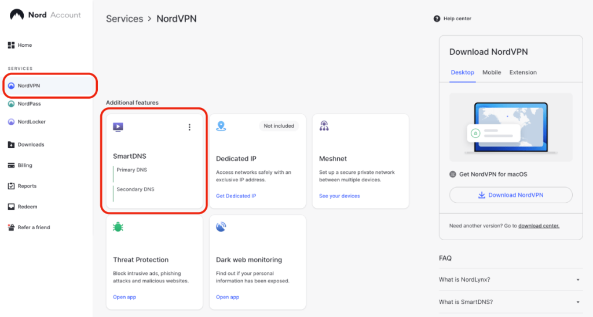Click the Help center question mark icon
Screen dimensions: 593x317
(437, 18)
